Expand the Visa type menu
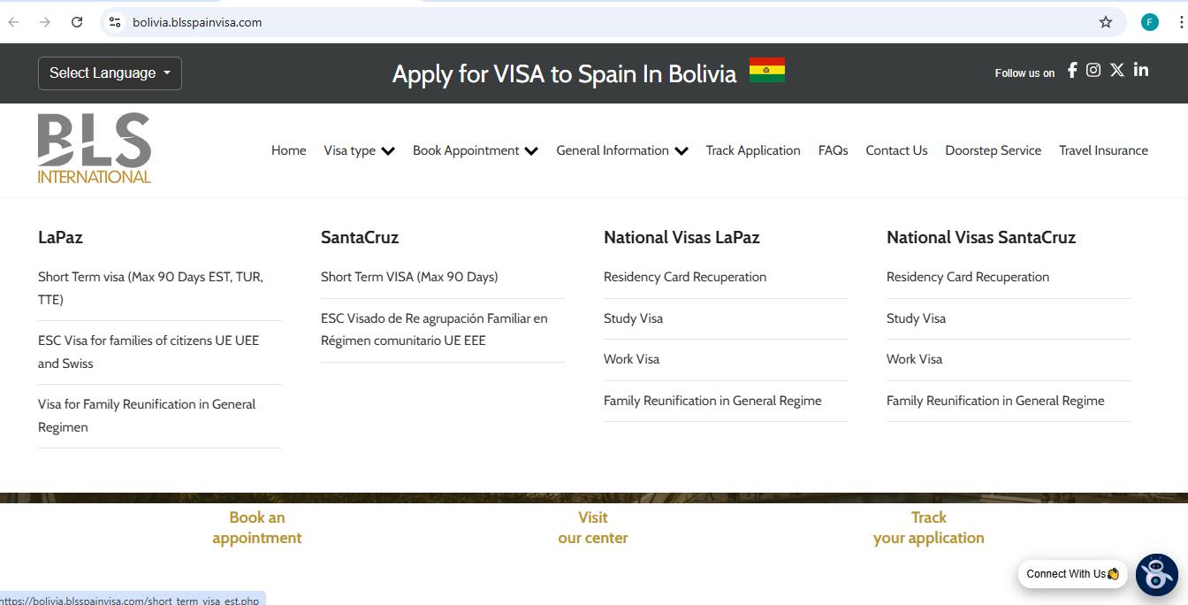Screen dimensions: 1188x605 coord(359,150)
